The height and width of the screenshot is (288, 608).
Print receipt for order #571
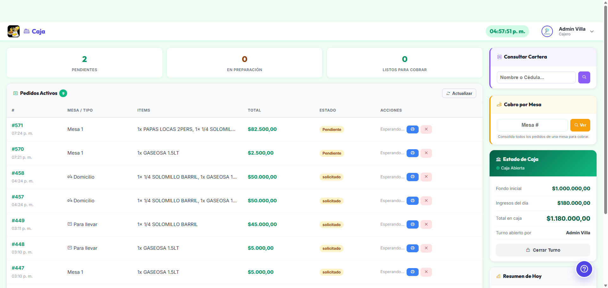point(412,129)
